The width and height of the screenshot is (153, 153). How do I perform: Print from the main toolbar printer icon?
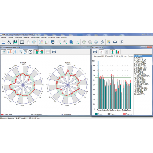pos(115,42)
